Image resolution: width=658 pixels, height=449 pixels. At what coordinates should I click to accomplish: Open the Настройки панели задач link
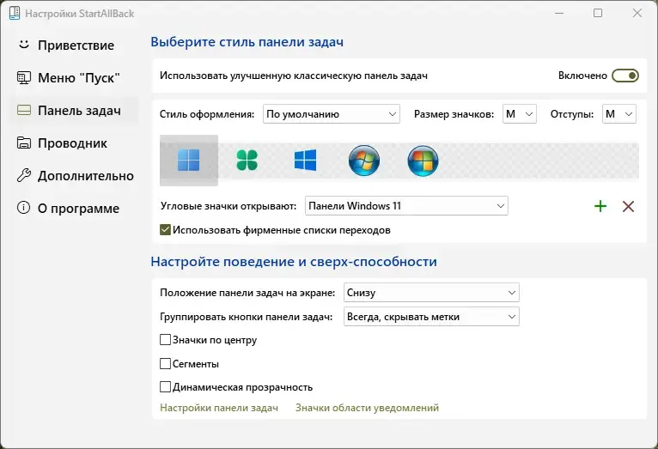tap(219, 408)
